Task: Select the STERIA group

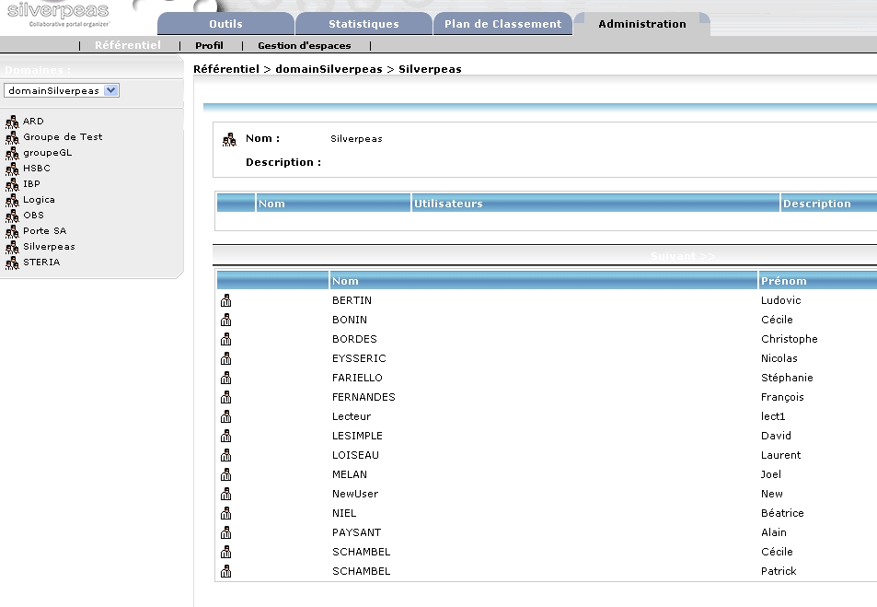Action: (41, 263)
